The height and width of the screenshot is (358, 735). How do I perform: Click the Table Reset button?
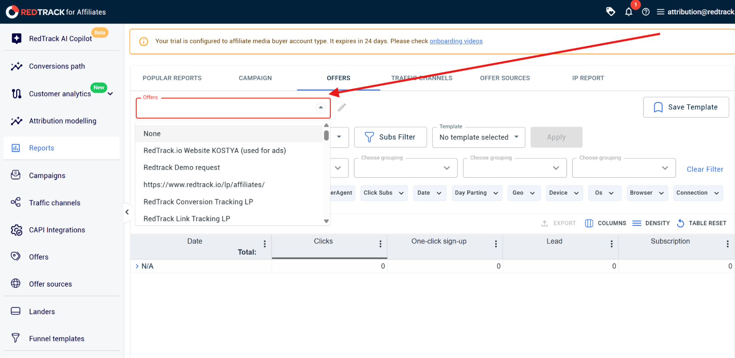pyautogui.click(x=702, y=223)
